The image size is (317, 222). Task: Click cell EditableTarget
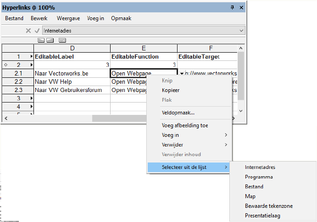pyautogui.click(x=207, y=57)
